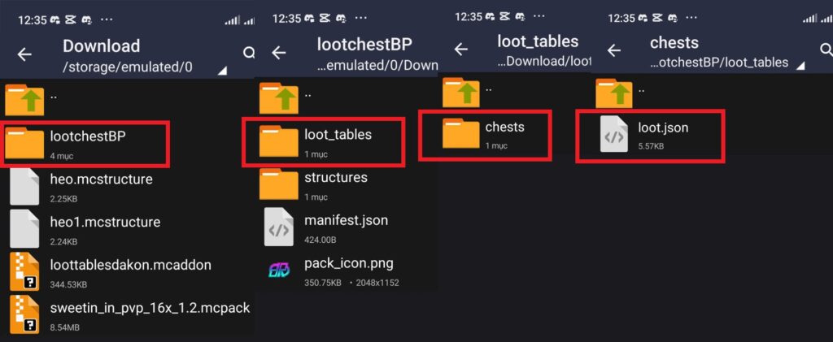833x342 pixels.
Task: Open the loot_tables folder
Action: pos(324,142)
